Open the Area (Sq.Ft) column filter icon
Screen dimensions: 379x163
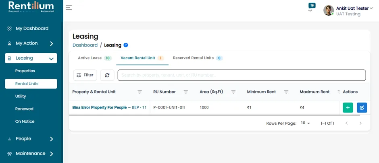pyautogui.click(x=233, y=92)
